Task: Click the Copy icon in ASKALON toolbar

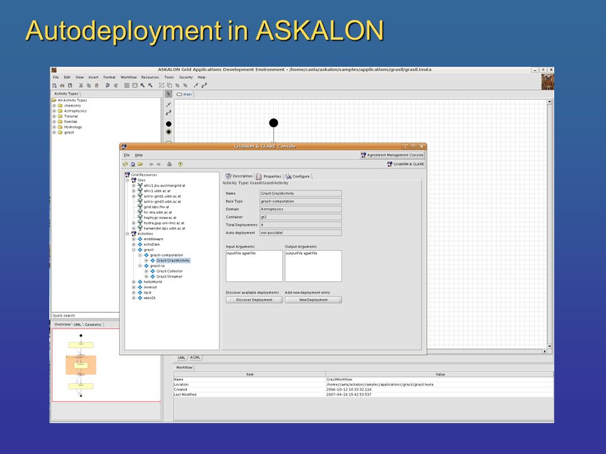Action: 88,85
